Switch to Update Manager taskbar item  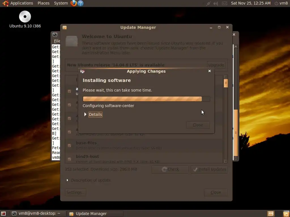[x=95, y=214]
